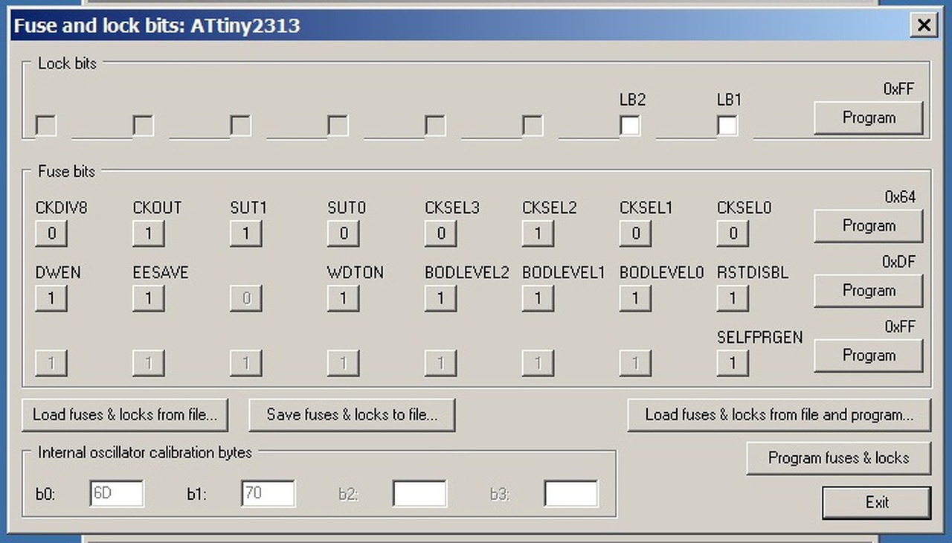Flip the EESAVE fuse bit
The image size is (952, 543).
pos(149,298)
